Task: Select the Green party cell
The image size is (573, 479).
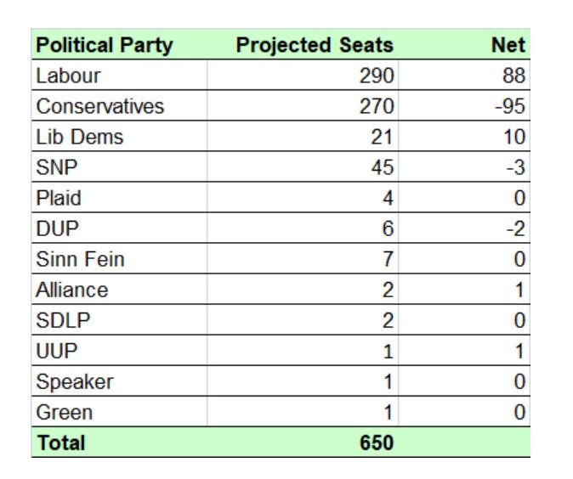Action: click(119, 412)
